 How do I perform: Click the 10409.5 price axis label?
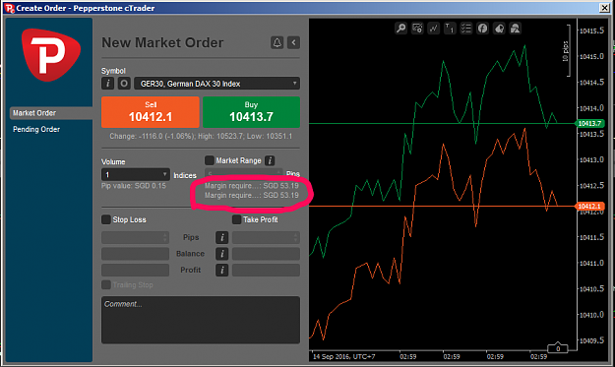tap(591, 340)
